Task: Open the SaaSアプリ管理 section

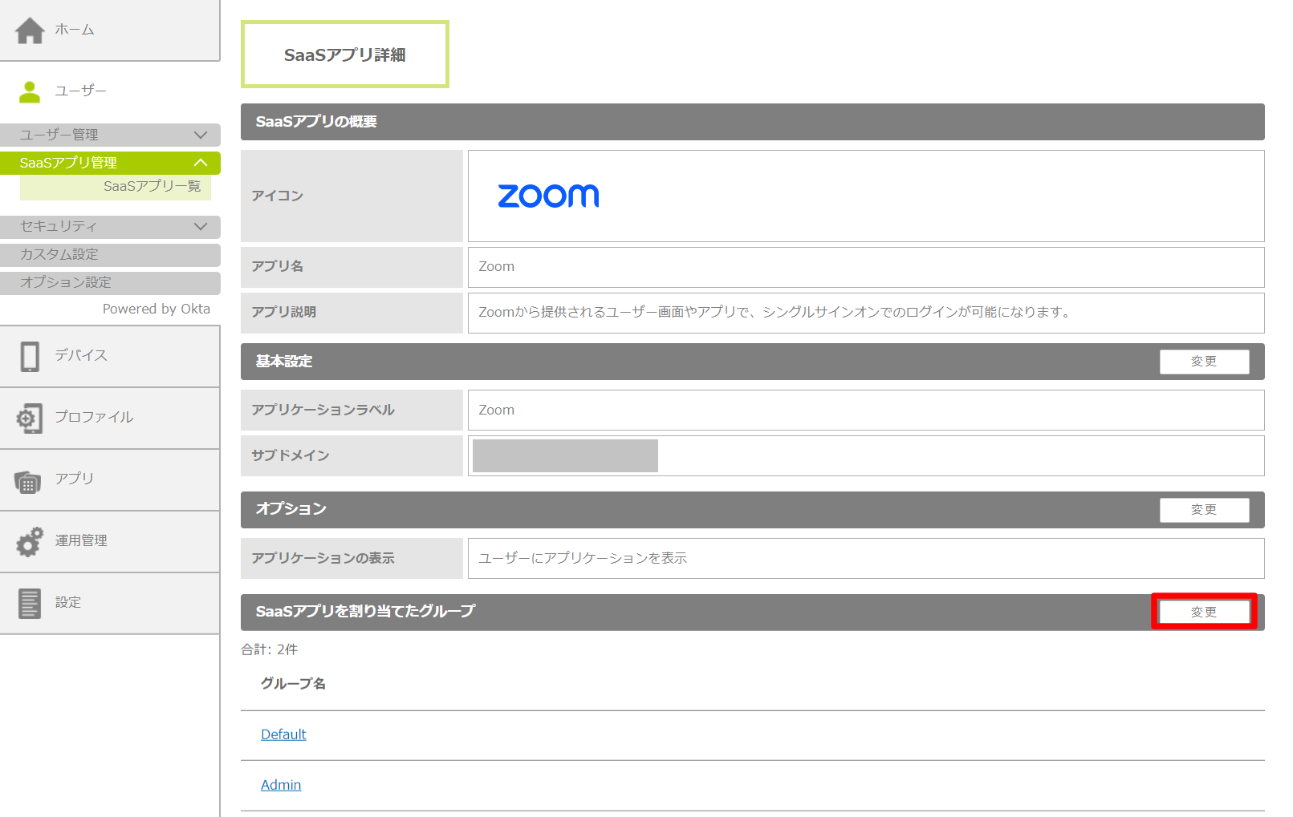Action: (110, 163)
